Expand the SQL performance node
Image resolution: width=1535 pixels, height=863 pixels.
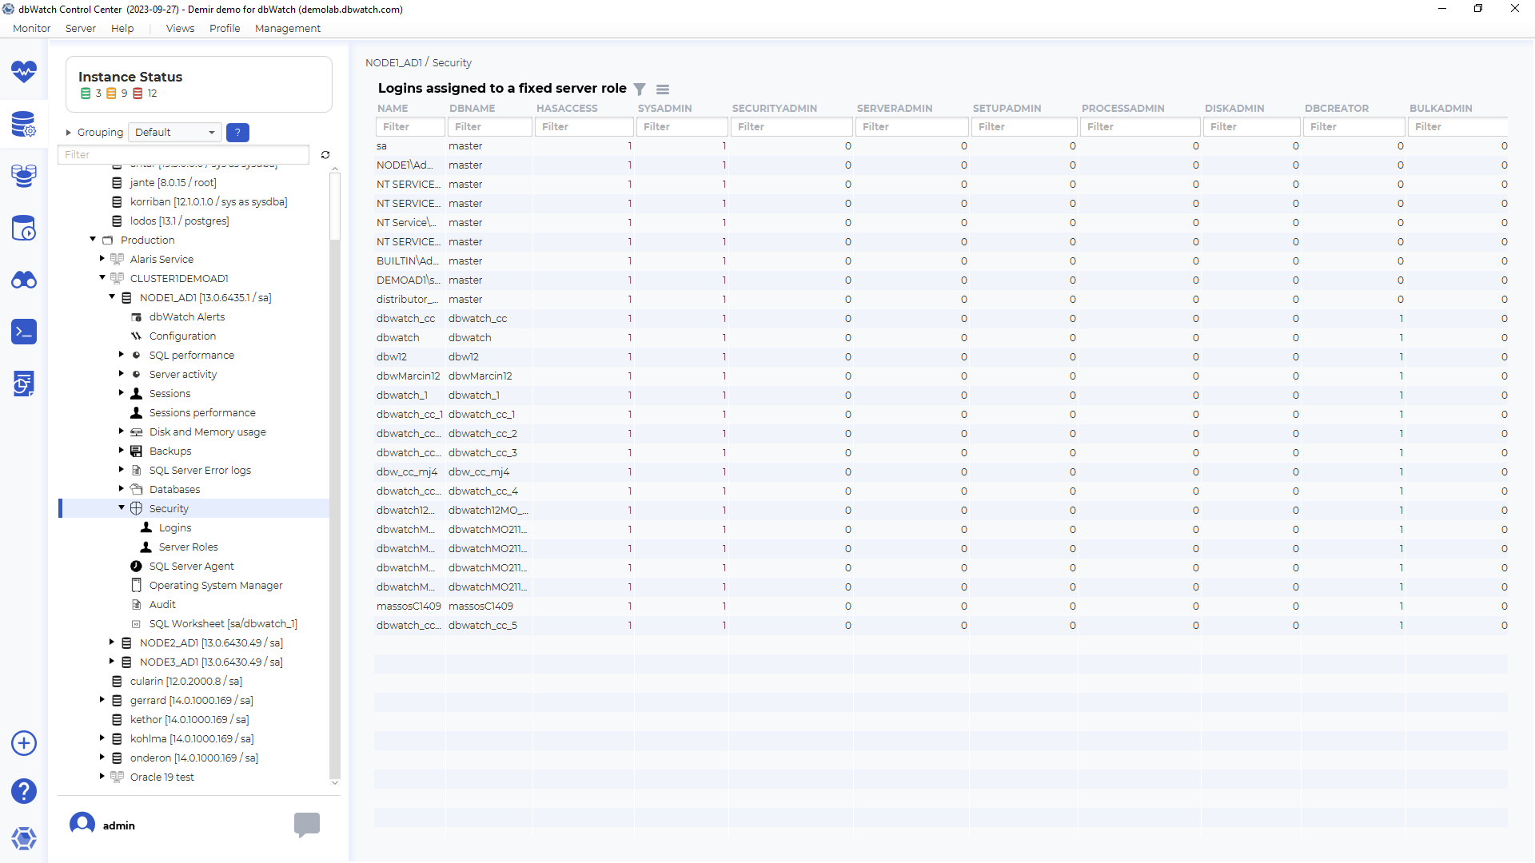122,355
